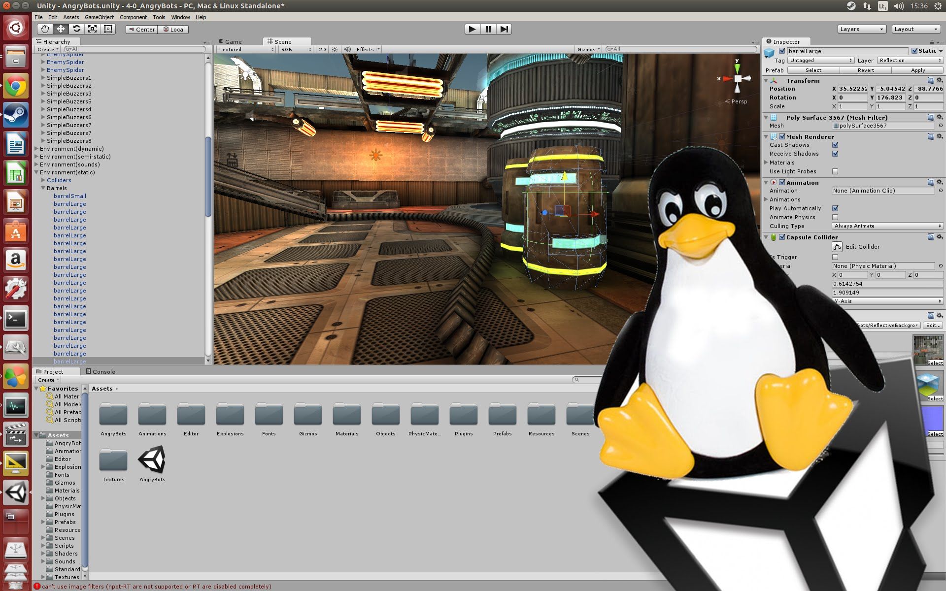Open Culling Type dropdown

click(887, 226)
